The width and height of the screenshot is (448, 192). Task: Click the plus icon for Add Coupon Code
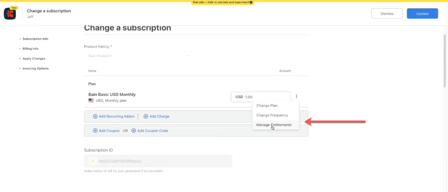[x=134, y=131]
